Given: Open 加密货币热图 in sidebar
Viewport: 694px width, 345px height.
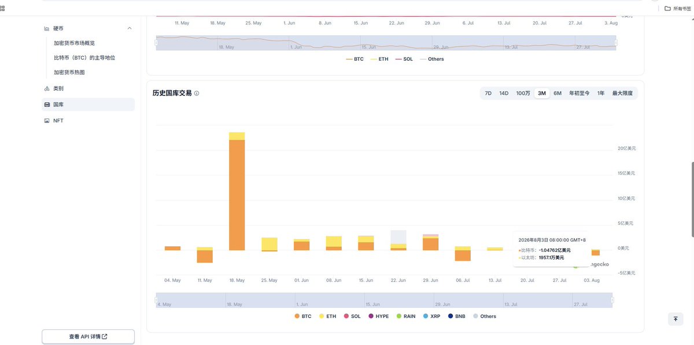Looking at the screenshot, I should (x=70, y=72).
